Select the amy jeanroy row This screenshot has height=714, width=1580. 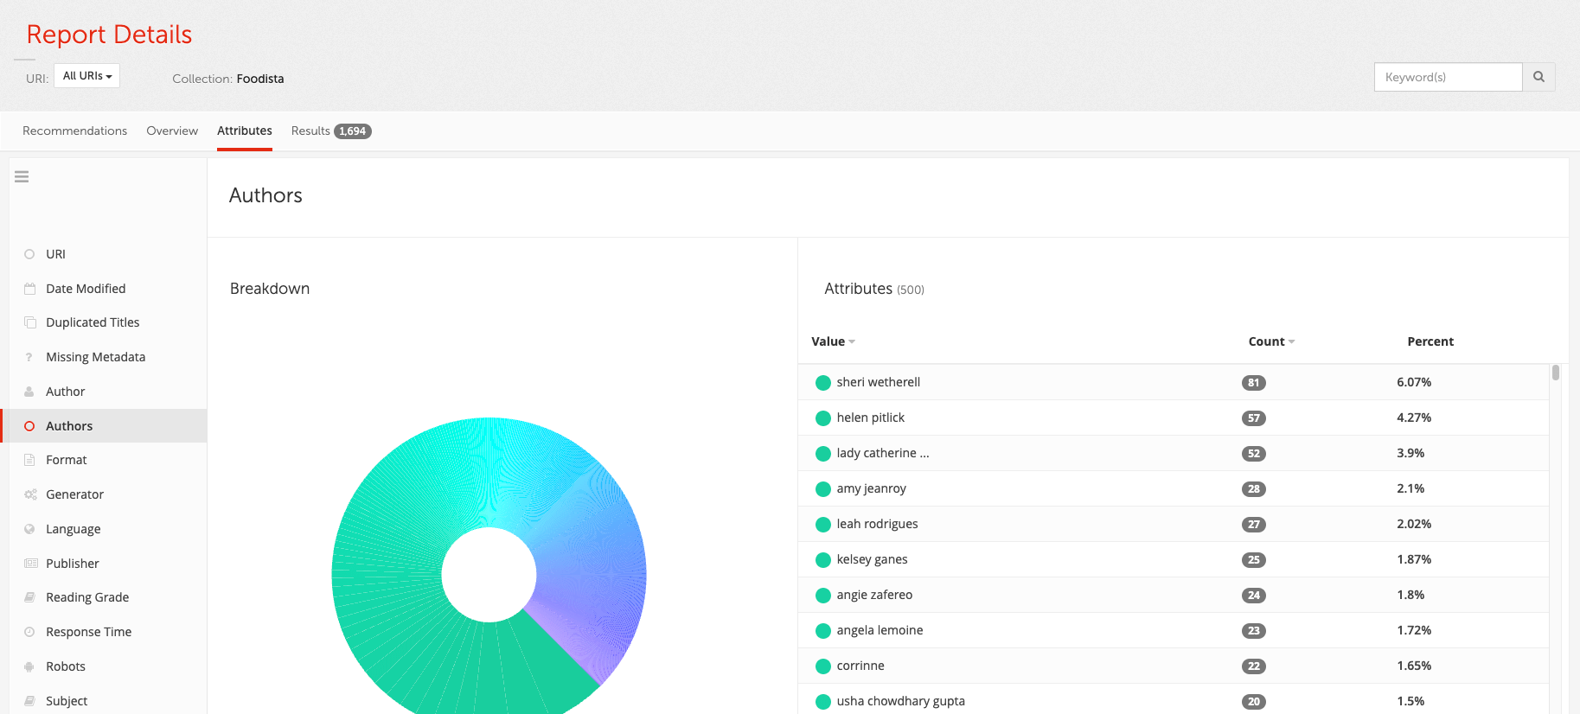point(1174,488)
